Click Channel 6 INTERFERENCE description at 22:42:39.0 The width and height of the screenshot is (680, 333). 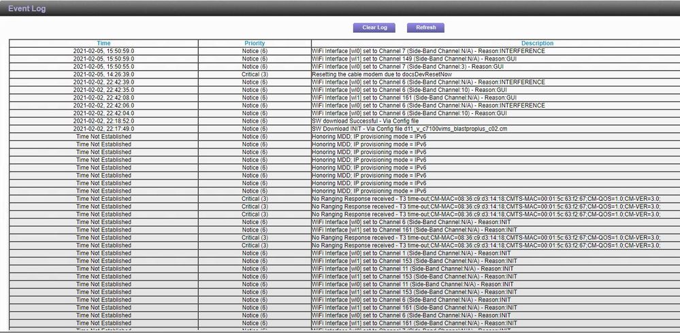point(428,82)
